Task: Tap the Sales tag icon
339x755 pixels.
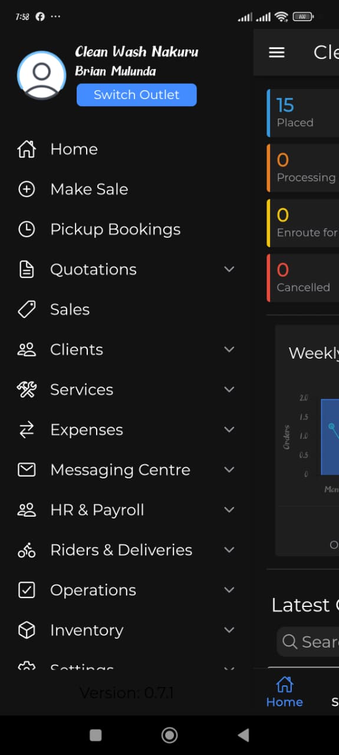Action: pos(27,310)
